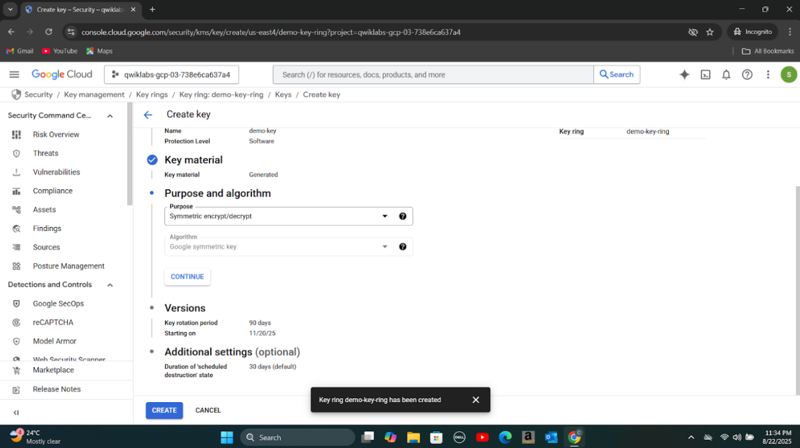This screenshot has width=800, height=448.
Task: Click the resource search input field
Action: tap(433, 74)
